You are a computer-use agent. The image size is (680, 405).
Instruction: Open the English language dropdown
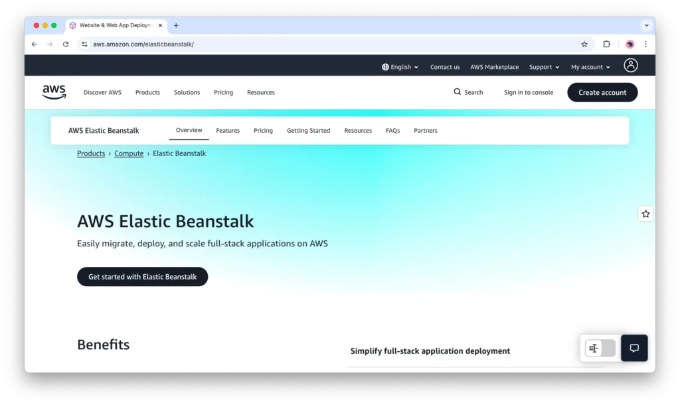(400, 67)
